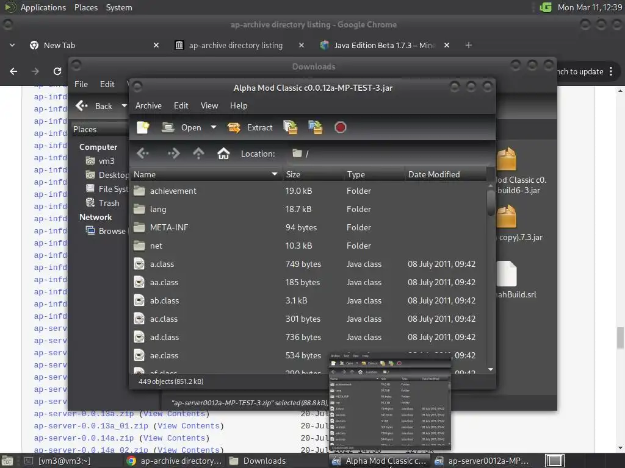Open the archive manager Help menu
The height and width of the screenshot is (468, 625).
coord(239,105)
